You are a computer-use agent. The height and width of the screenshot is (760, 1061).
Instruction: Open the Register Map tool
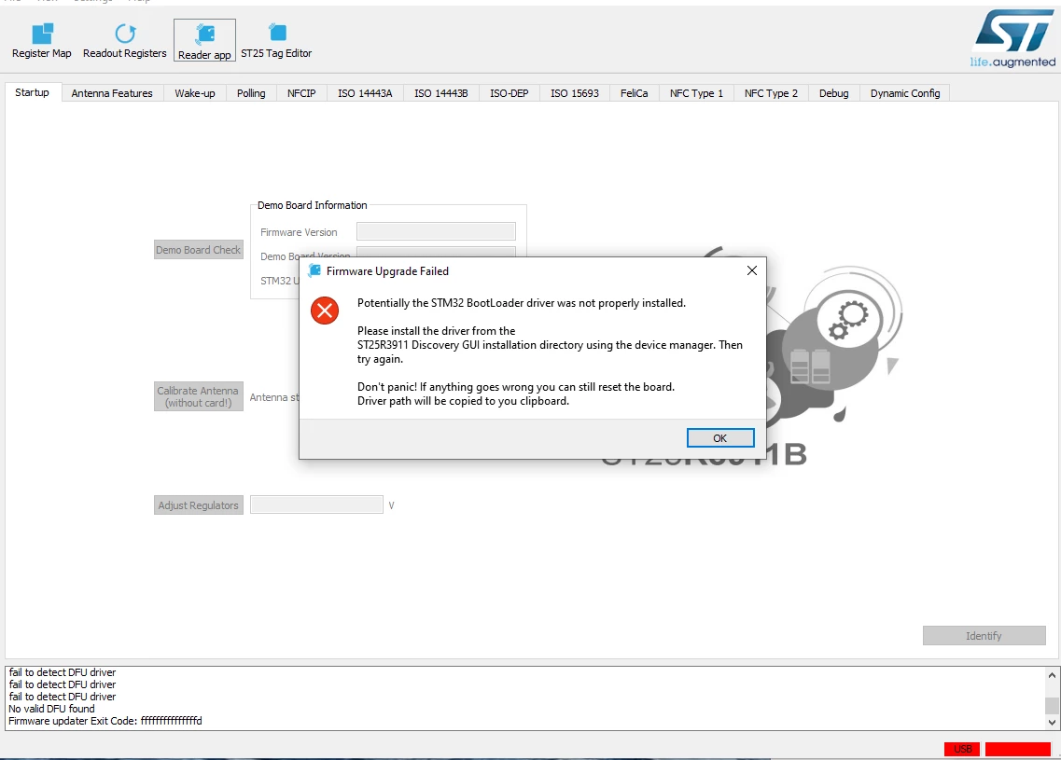point(41,41)
